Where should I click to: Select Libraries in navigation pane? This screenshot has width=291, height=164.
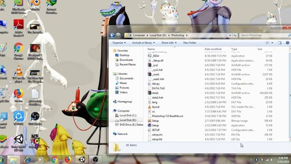tap(122, 74)
